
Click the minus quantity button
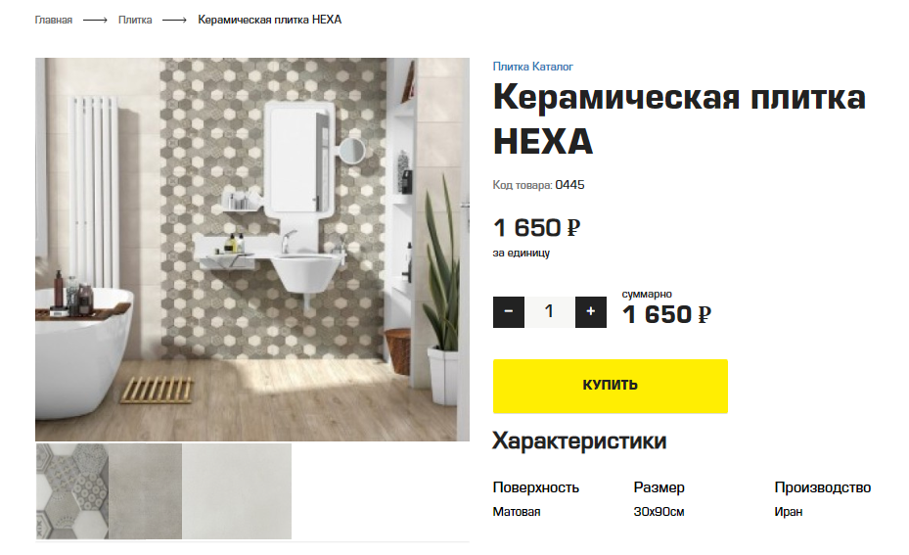(509, 312)
